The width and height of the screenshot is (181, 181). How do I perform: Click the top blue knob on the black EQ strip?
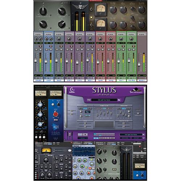(40, 104)
